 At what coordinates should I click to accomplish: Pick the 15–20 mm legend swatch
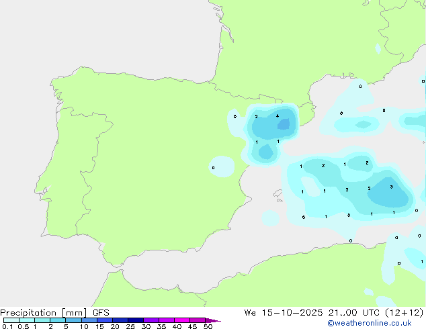104,320
